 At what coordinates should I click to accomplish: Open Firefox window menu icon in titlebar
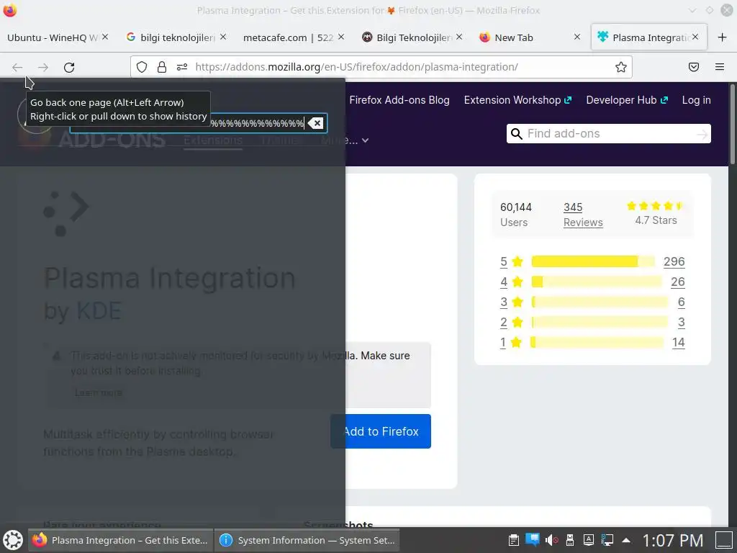(x=10, y=10)
